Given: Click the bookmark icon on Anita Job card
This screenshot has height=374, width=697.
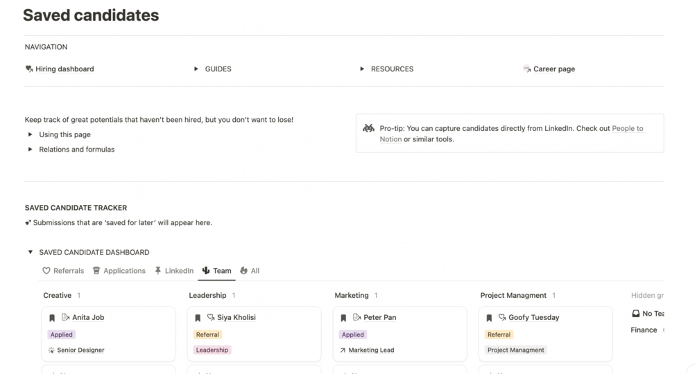Looking at the screenshot, I should click(52, 318).
